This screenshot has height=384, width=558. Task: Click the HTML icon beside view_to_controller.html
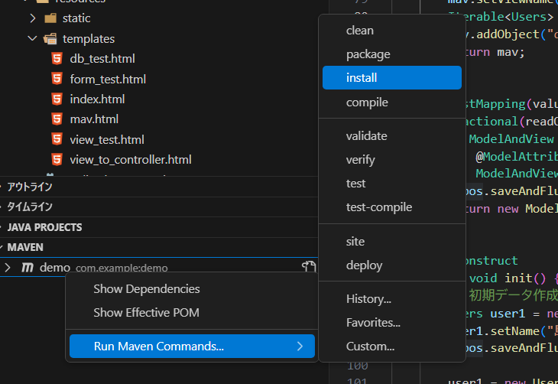(57, 159)
